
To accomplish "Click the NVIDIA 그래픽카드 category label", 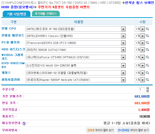I will (x=12, y=57).
